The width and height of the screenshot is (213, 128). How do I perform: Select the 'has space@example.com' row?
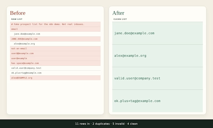(x=55, y=63)
